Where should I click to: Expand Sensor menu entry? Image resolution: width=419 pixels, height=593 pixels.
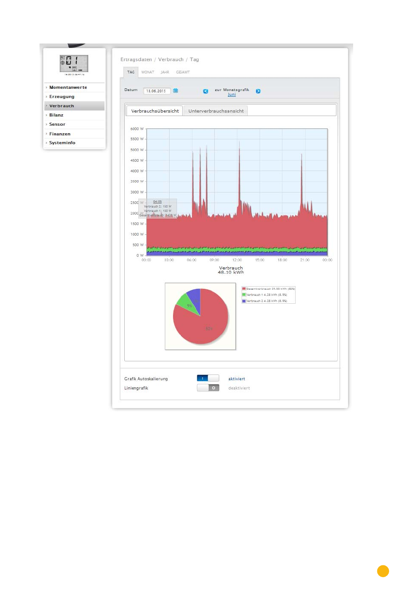tap(74, 124)
